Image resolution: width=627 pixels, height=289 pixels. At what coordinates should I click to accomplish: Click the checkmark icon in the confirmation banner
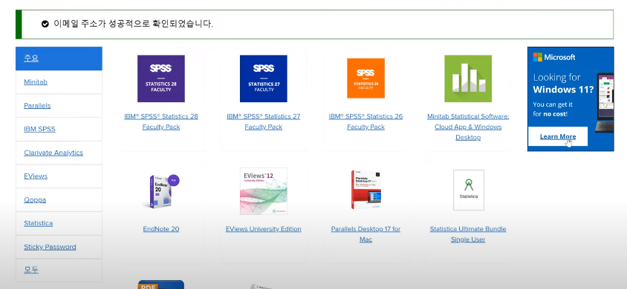[x=45, y=24]
